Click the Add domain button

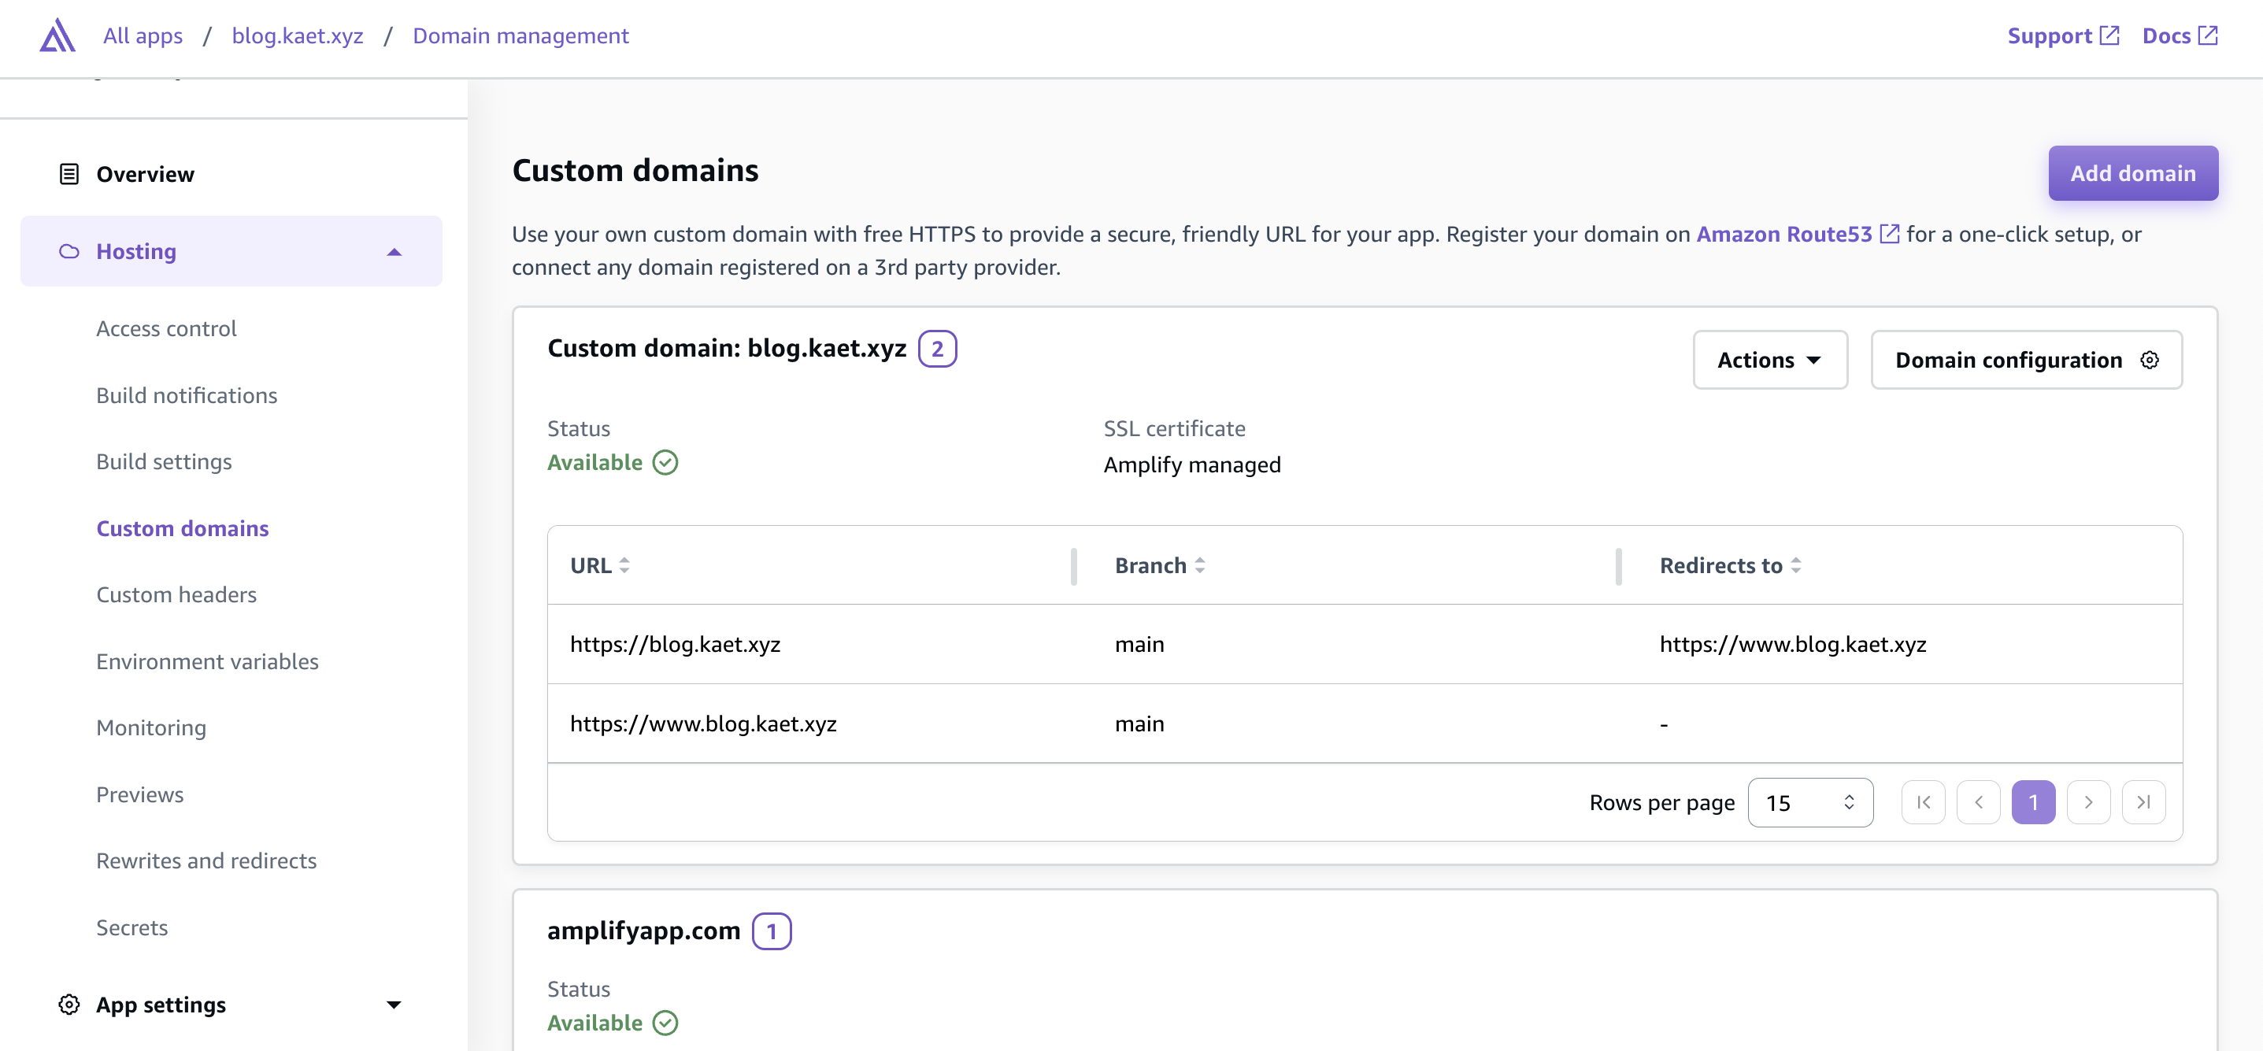point(2132,173)
